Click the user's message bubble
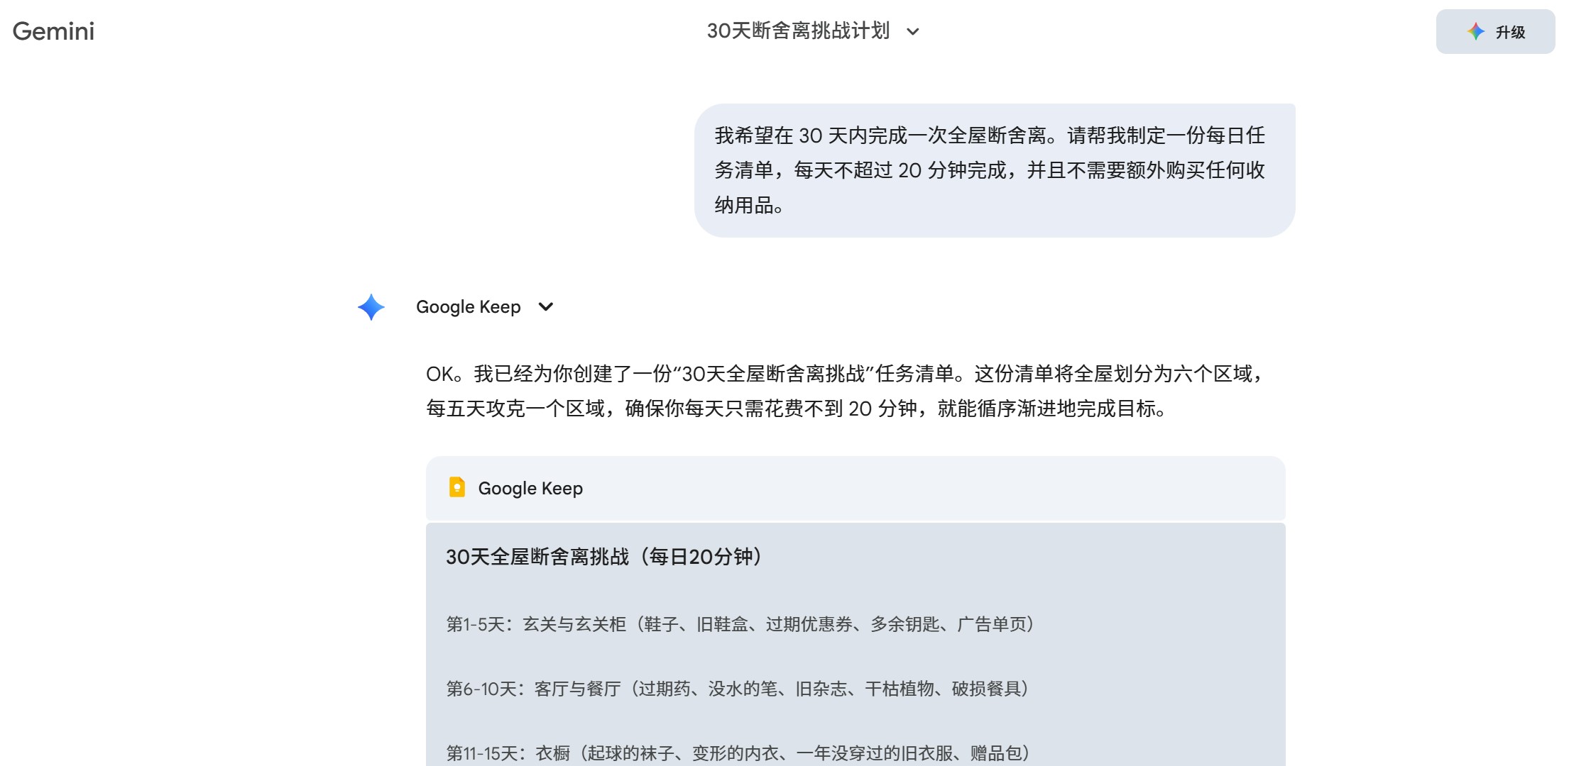Screen dimensions: 1569x766 994,170
